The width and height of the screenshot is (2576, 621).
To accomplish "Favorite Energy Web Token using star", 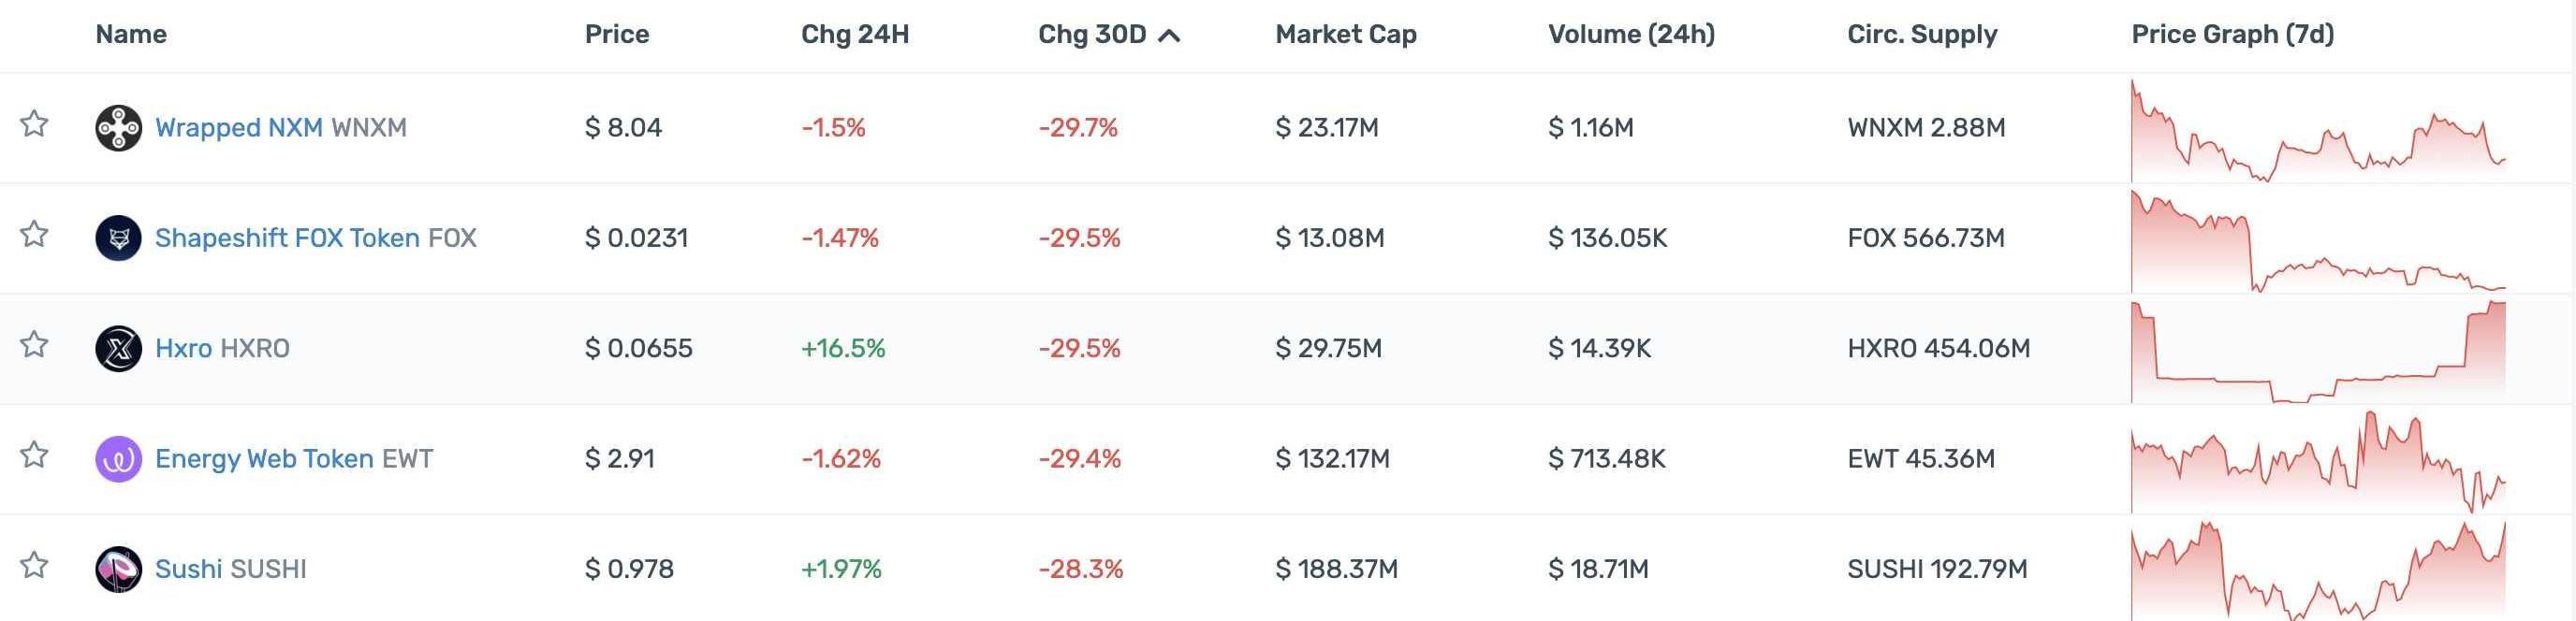I will click(35, 455).
